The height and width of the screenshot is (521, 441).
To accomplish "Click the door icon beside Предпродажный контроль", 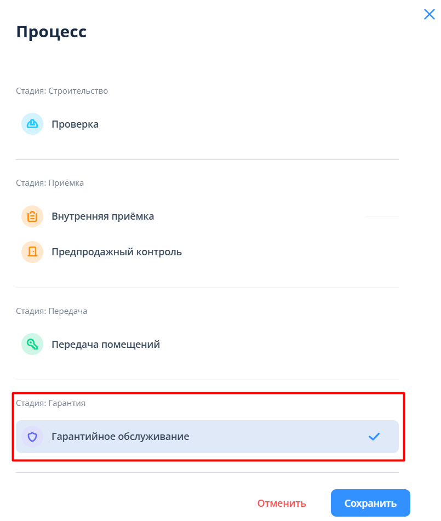I will [32, 252].
